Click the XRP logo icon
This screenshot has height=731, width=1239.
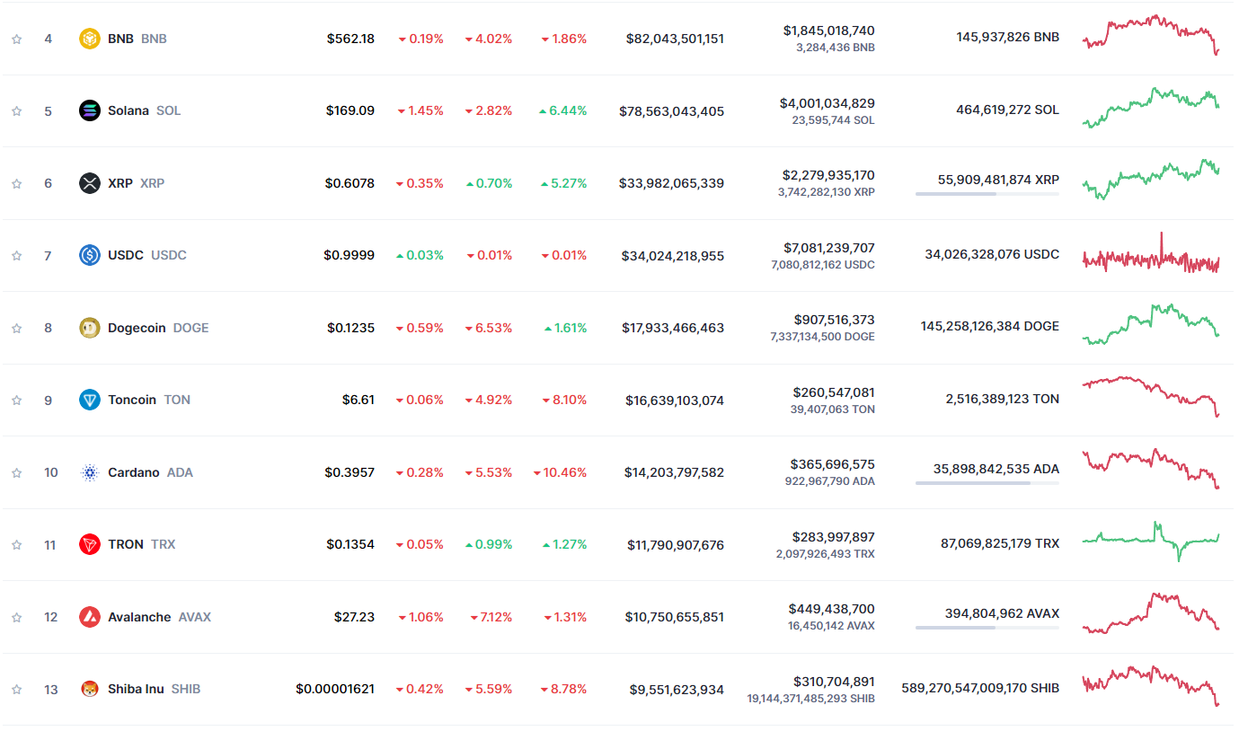pyautogui.click(x=90, y=183)
